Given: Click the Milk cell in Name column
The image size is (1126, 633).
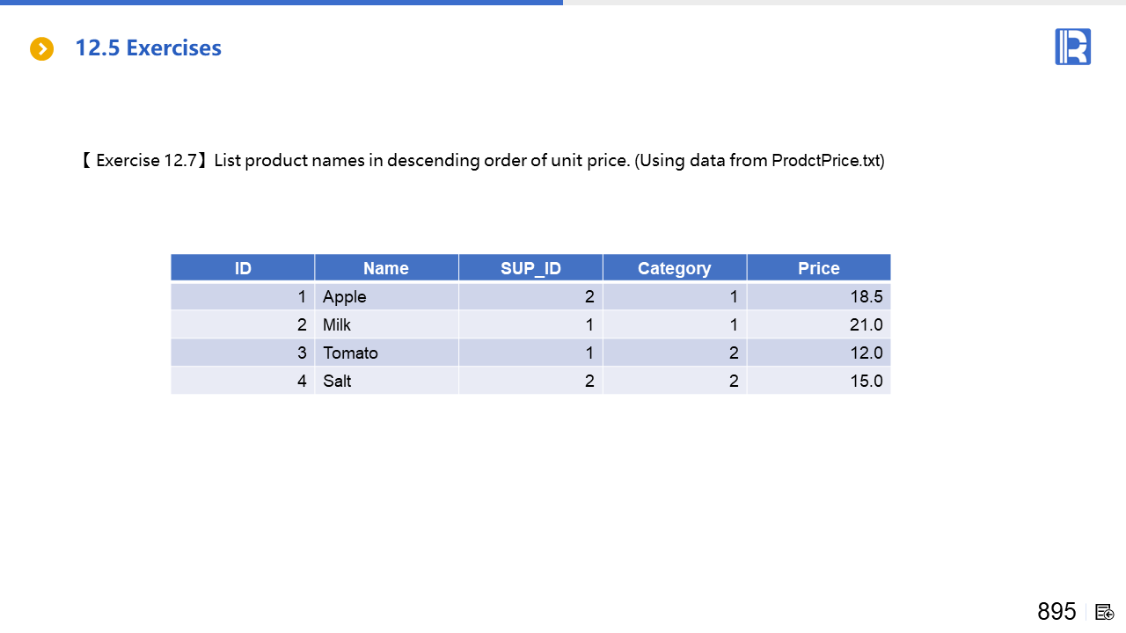Looking at the screenshot, I should click(x=337, y=324).
